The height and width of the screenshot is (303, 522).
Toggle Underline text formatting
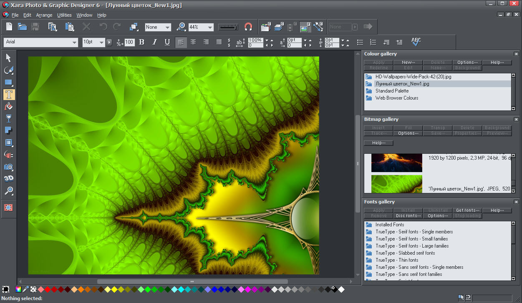pyautogui.click(x=167, y=42)
